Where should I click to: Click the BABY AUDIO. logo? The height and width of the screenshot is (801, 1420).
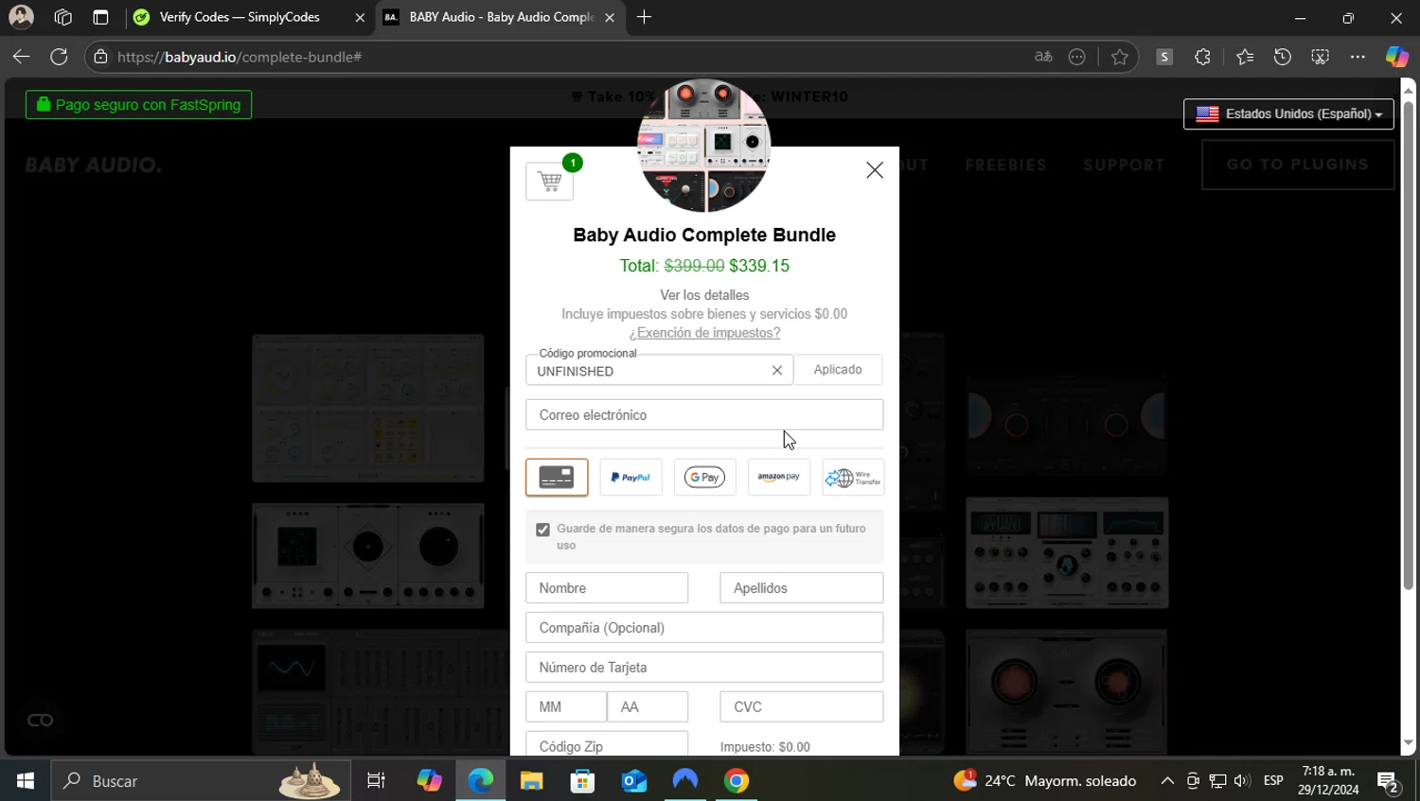click(93, 165)
